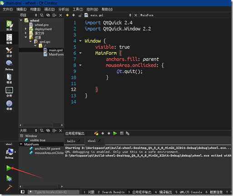Toggle link-with-editor in project panel

coord(48,15)
